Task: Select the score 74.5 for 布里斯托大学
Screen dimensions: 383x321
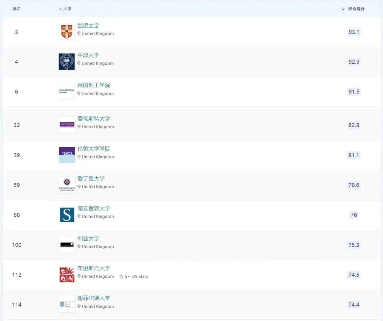Action: [354, 275]
